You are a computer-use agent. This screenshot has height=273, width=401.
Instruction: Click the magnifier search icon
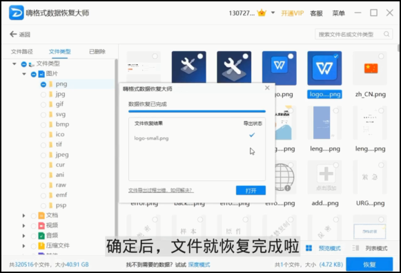tap(387, 34)
